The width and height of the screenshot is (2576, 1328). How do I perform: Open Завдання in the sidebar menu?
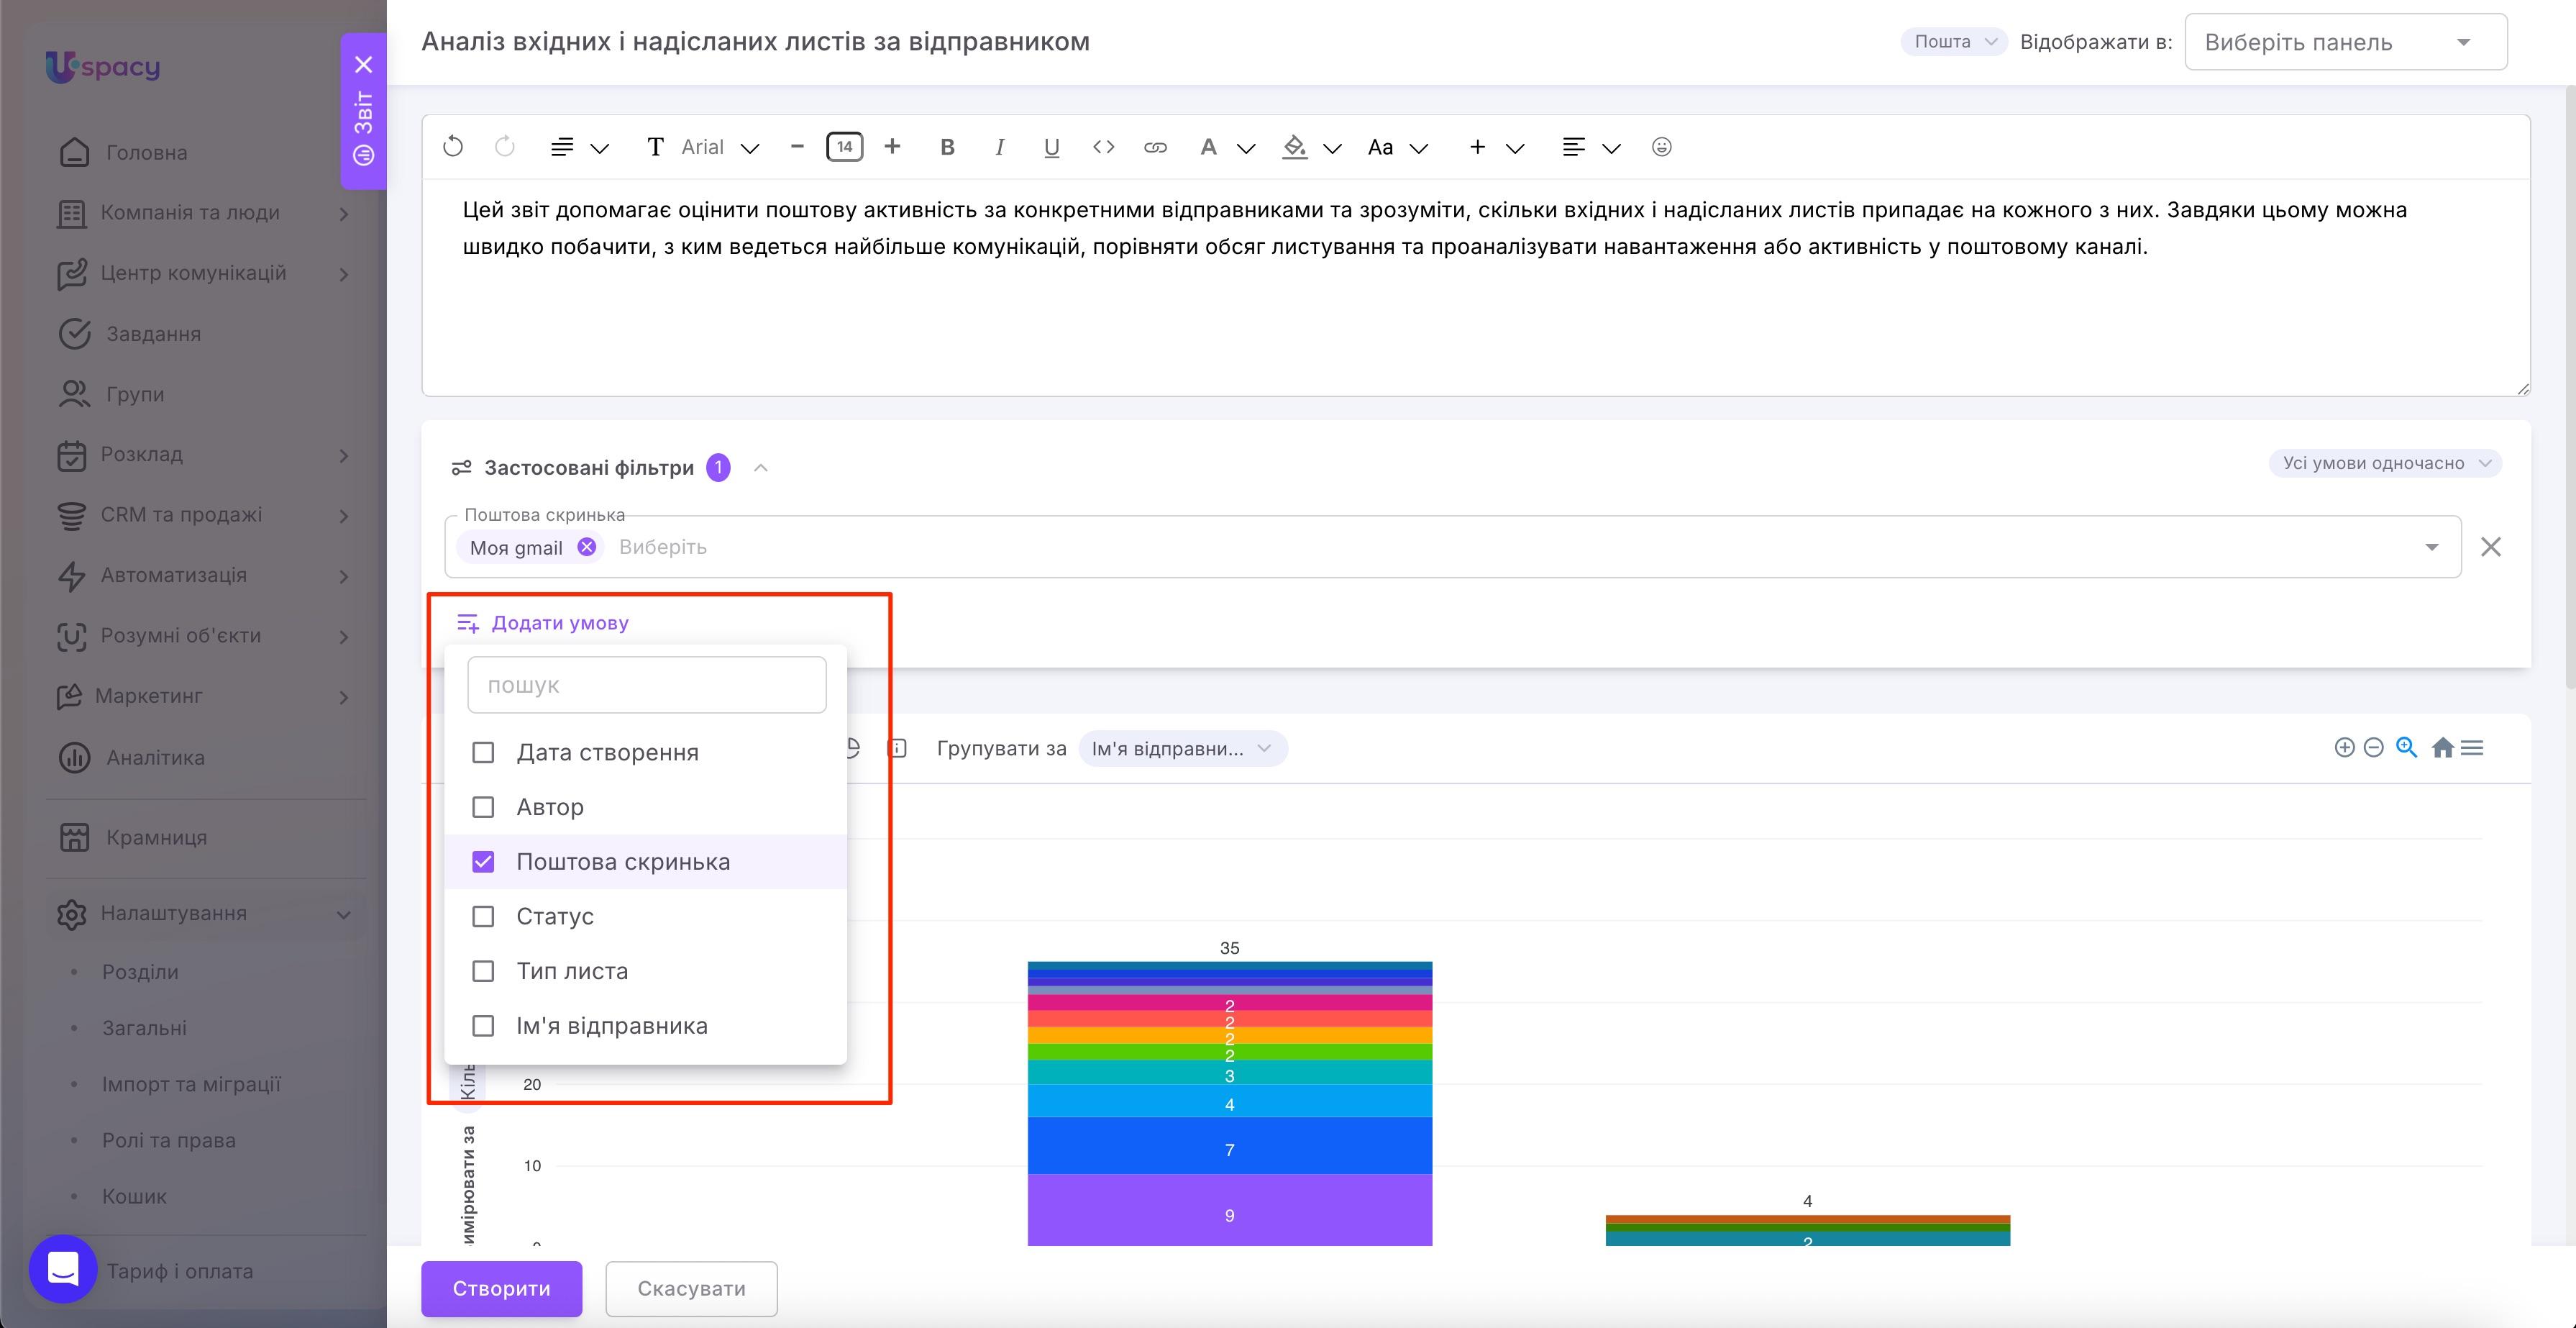153,334
